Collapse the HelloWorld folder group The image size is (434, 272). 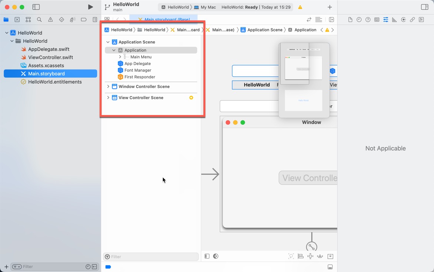point(12,41)
